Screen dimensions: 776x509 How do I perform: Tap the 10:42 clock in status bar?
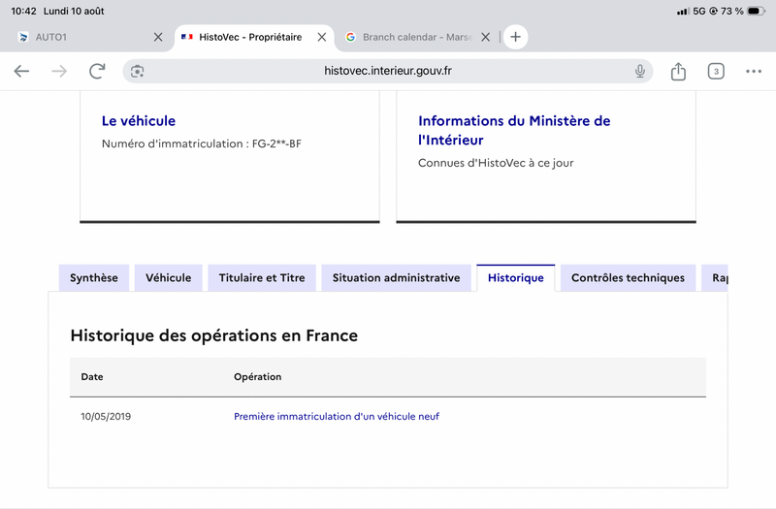tap(23, 11)
